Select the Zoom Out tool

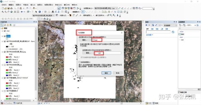click(x=6, y=12)
